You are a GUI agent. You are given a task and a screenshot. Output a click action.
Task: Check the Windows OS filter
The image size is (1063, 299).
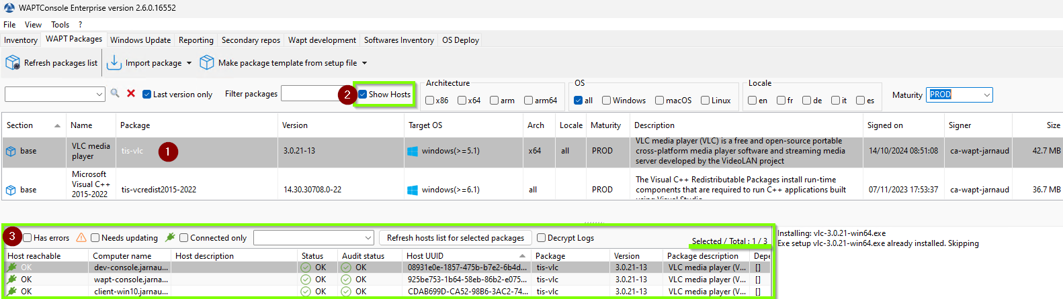coord(606,101)
